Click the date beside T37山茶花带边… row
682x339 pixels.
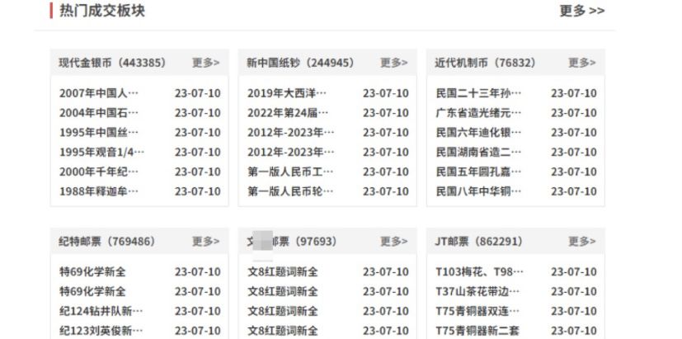(574, 291)
